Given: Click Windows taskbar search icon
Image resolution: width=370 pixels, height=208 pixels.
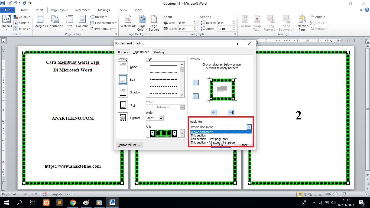Looking at the screenshot, I should point(20,202).
